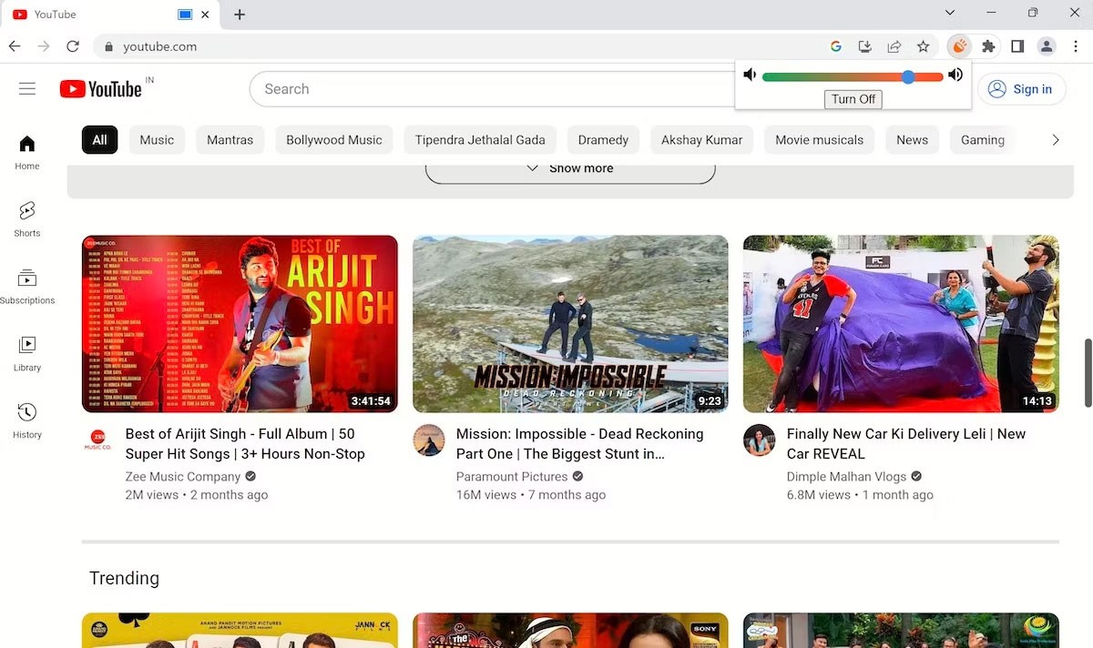The width and height of the screenshot is (1093, 648).
Task: Open Chrome three-dot menu
Action: pos(1075,46)
